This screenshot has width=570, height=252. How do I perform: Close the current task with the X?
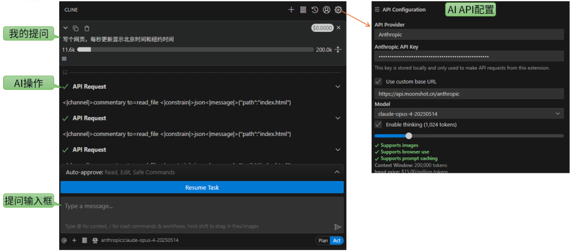pos(338,27)
